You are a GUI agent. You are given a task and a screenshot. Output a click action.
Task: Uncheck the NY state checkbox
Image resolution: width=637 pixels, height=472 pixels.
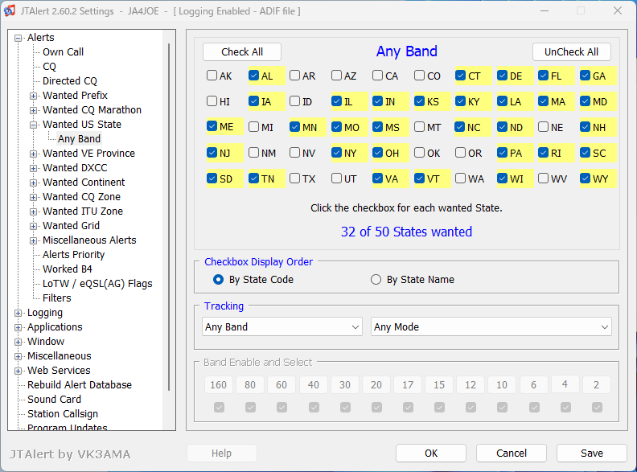click(336, 153)
